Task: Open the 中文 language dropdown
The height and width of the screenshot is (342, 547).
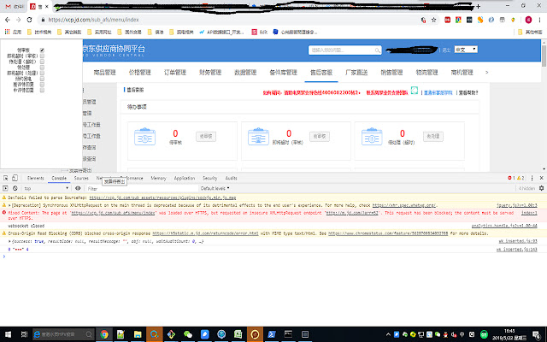Action: click(x=466, y=50)
